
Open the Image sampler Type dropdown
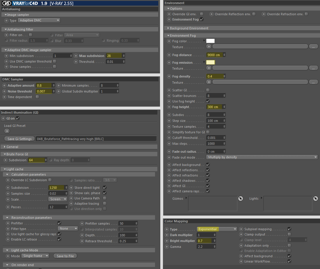(39, 21)
